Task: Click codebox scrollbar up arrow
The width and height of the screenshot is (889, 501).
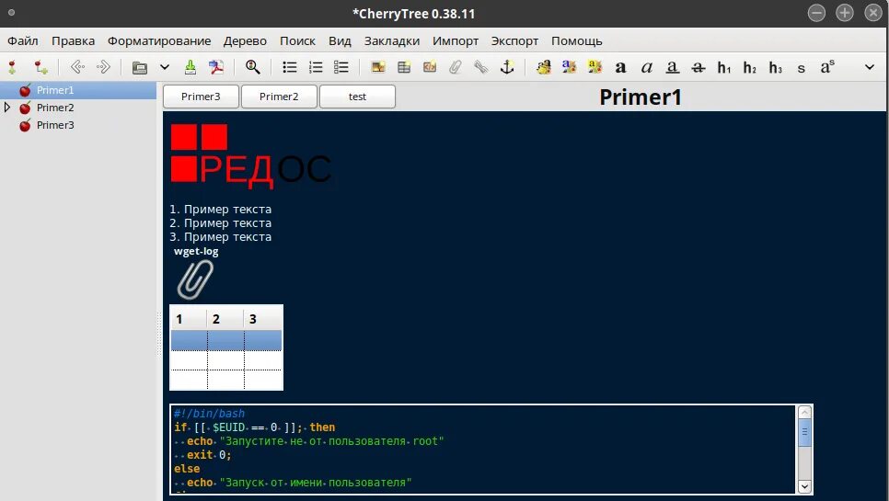Action: point(804,413)
